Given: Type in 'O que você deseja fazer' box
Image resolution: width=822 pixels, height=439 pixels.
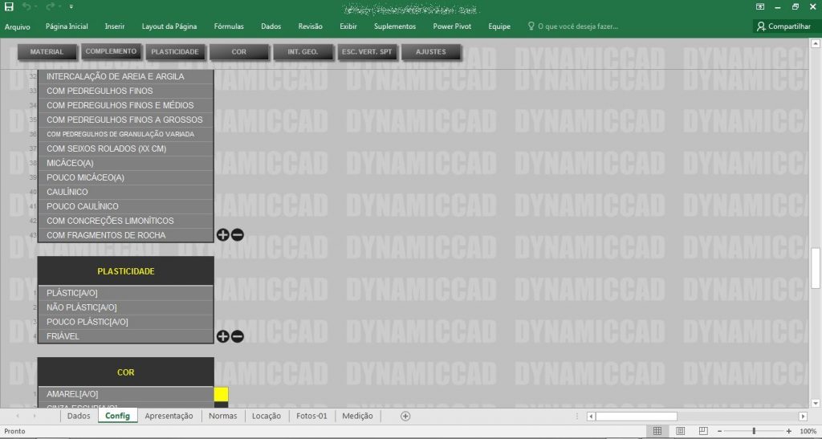Looking at the screenshot, I should [x=578, y=26].
